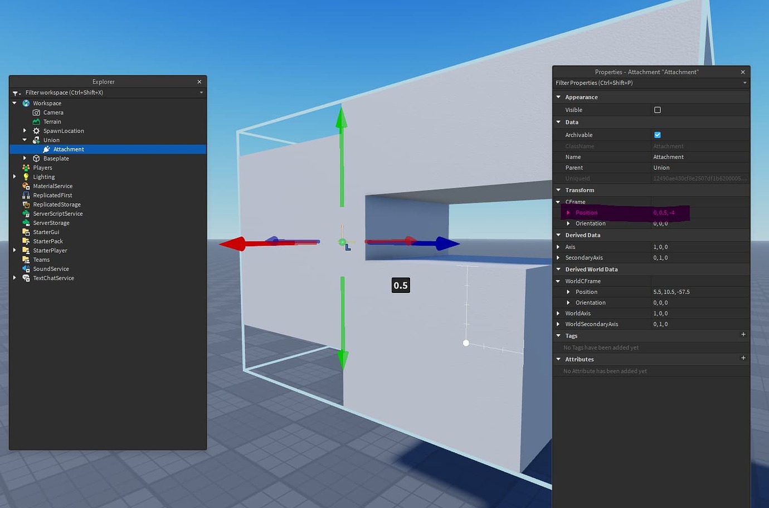Click the TextChatService icon

26,278
